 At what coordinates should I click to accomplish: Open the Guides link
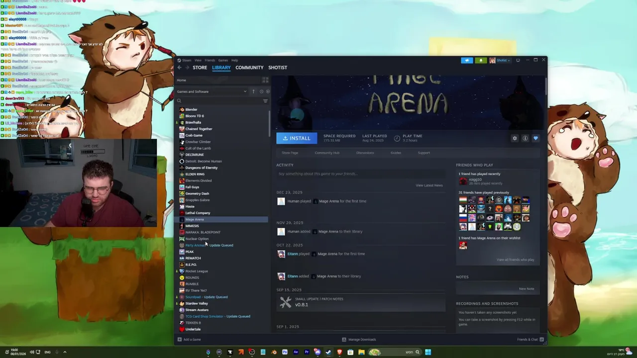pos(396,153)
